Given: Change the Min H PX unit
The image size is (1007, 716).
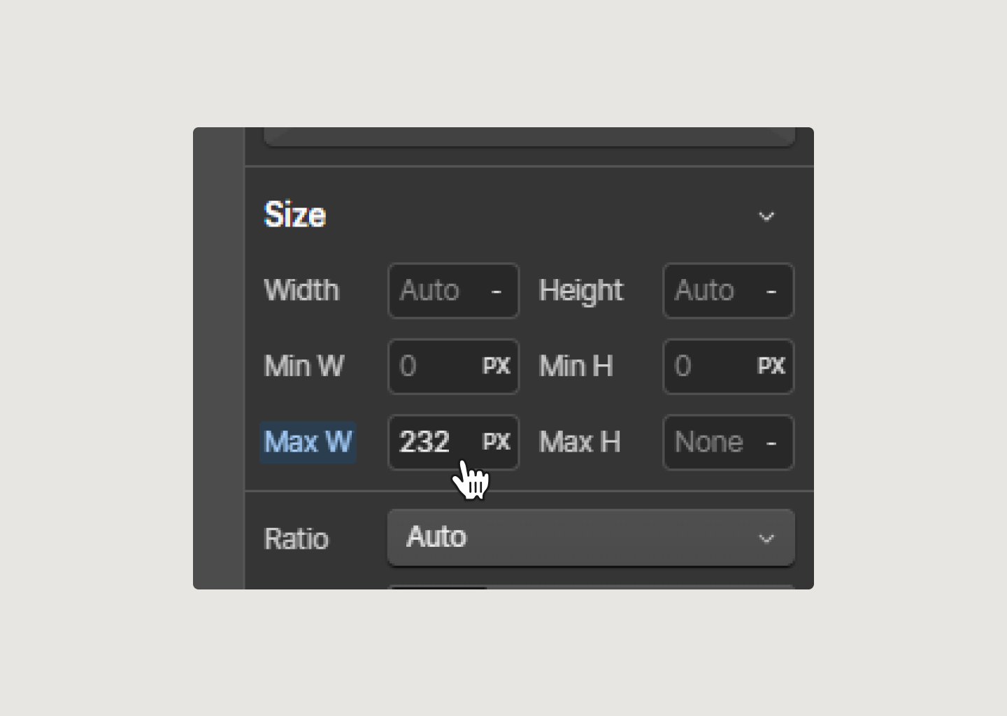Looking at the screenshot, I should pos(771,366).
